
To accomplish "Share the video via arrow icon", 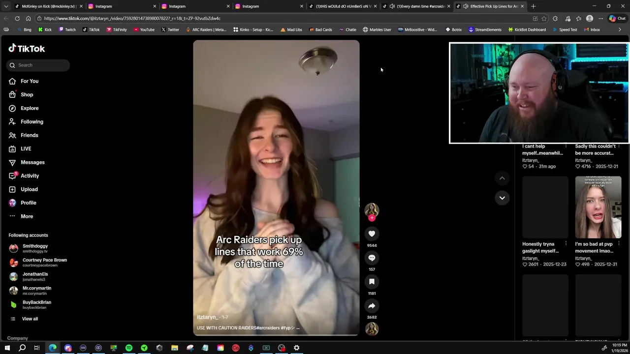I will click(372, 306).
